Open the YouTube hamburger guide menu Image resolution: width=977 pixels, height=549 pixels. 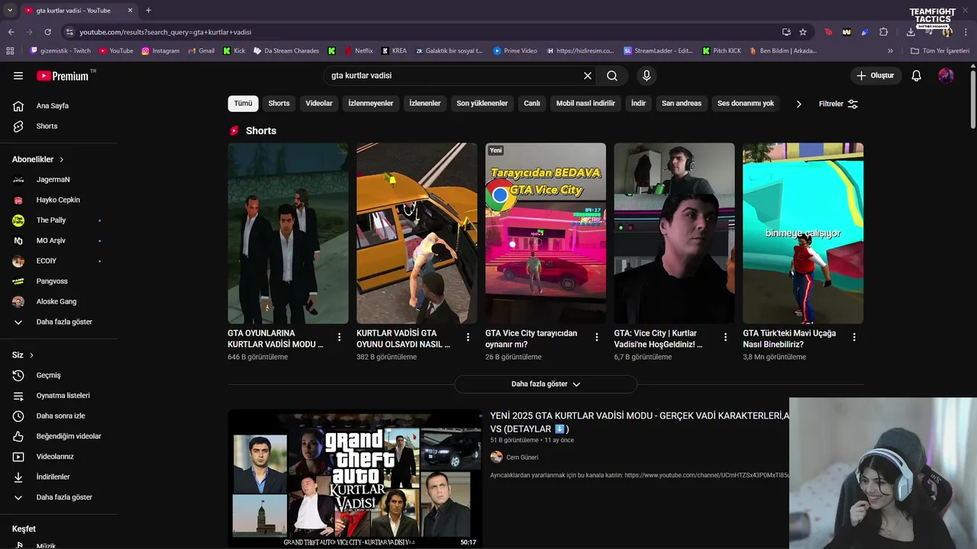coord(18,75)
